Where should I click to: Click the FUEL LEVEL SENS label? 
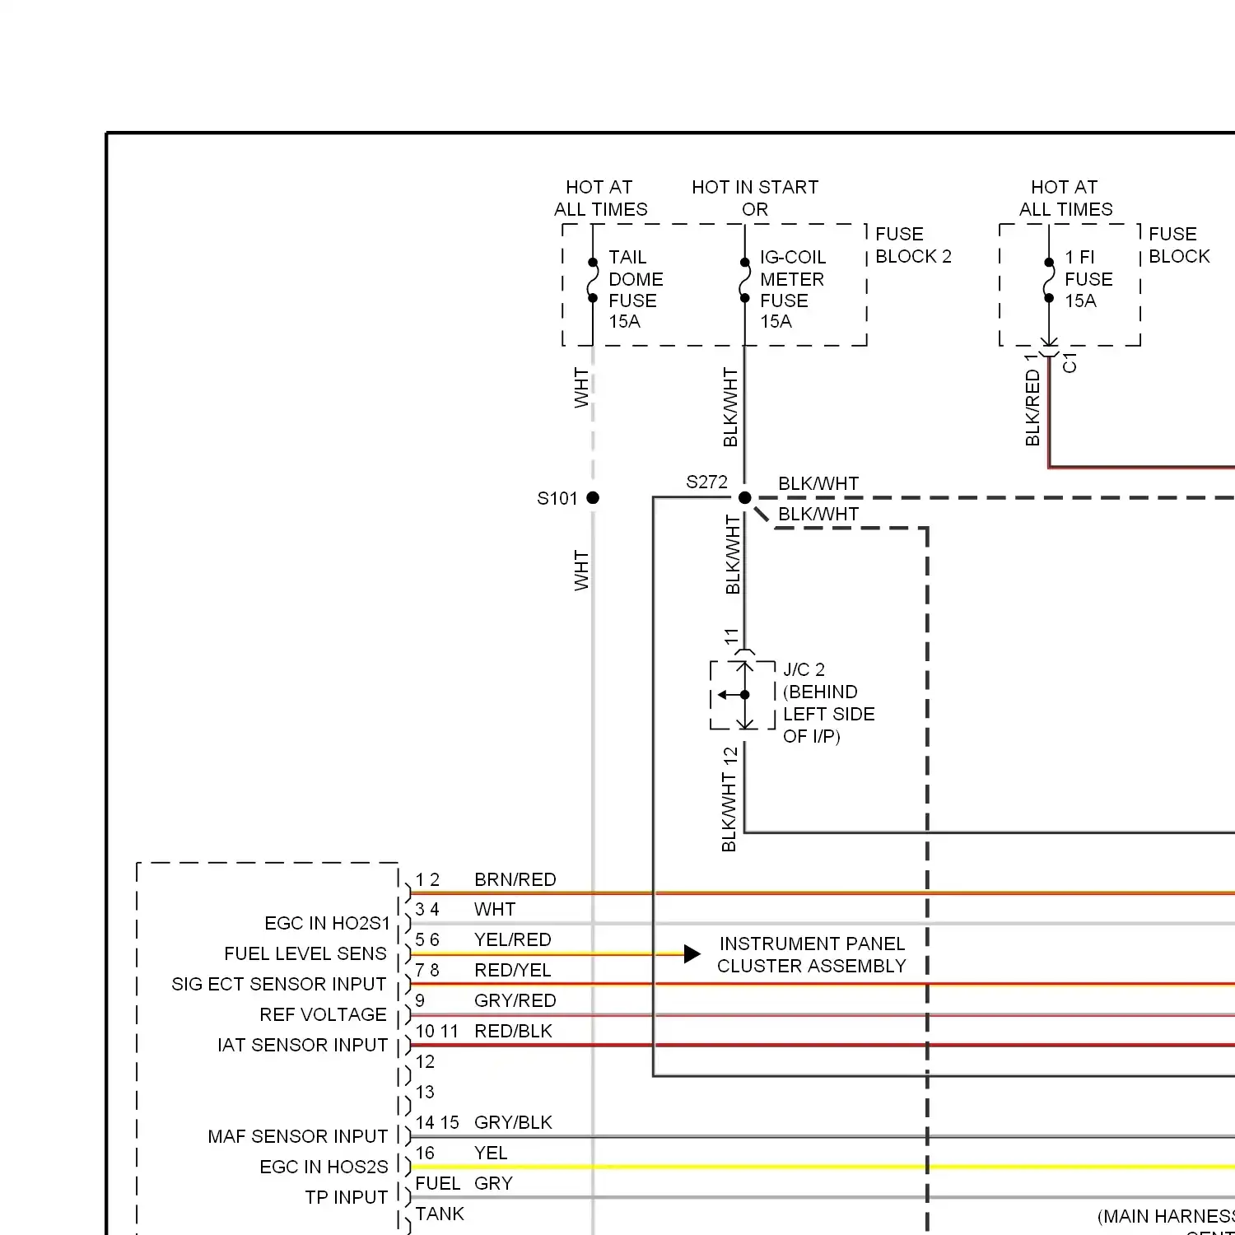[x=305, y=954]
